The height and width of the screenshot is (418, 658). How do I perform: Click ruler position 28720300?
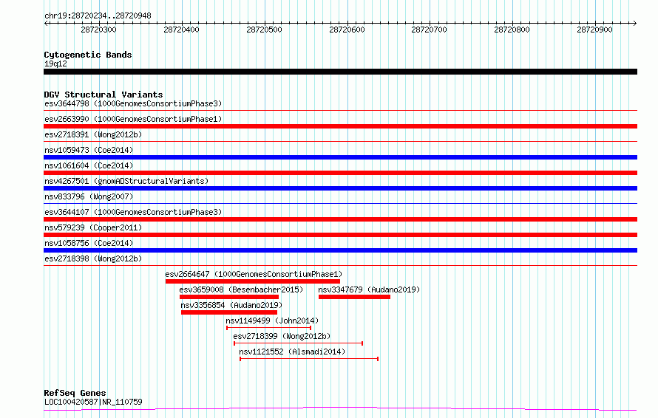pyautogui.click(x=98, y=30)
